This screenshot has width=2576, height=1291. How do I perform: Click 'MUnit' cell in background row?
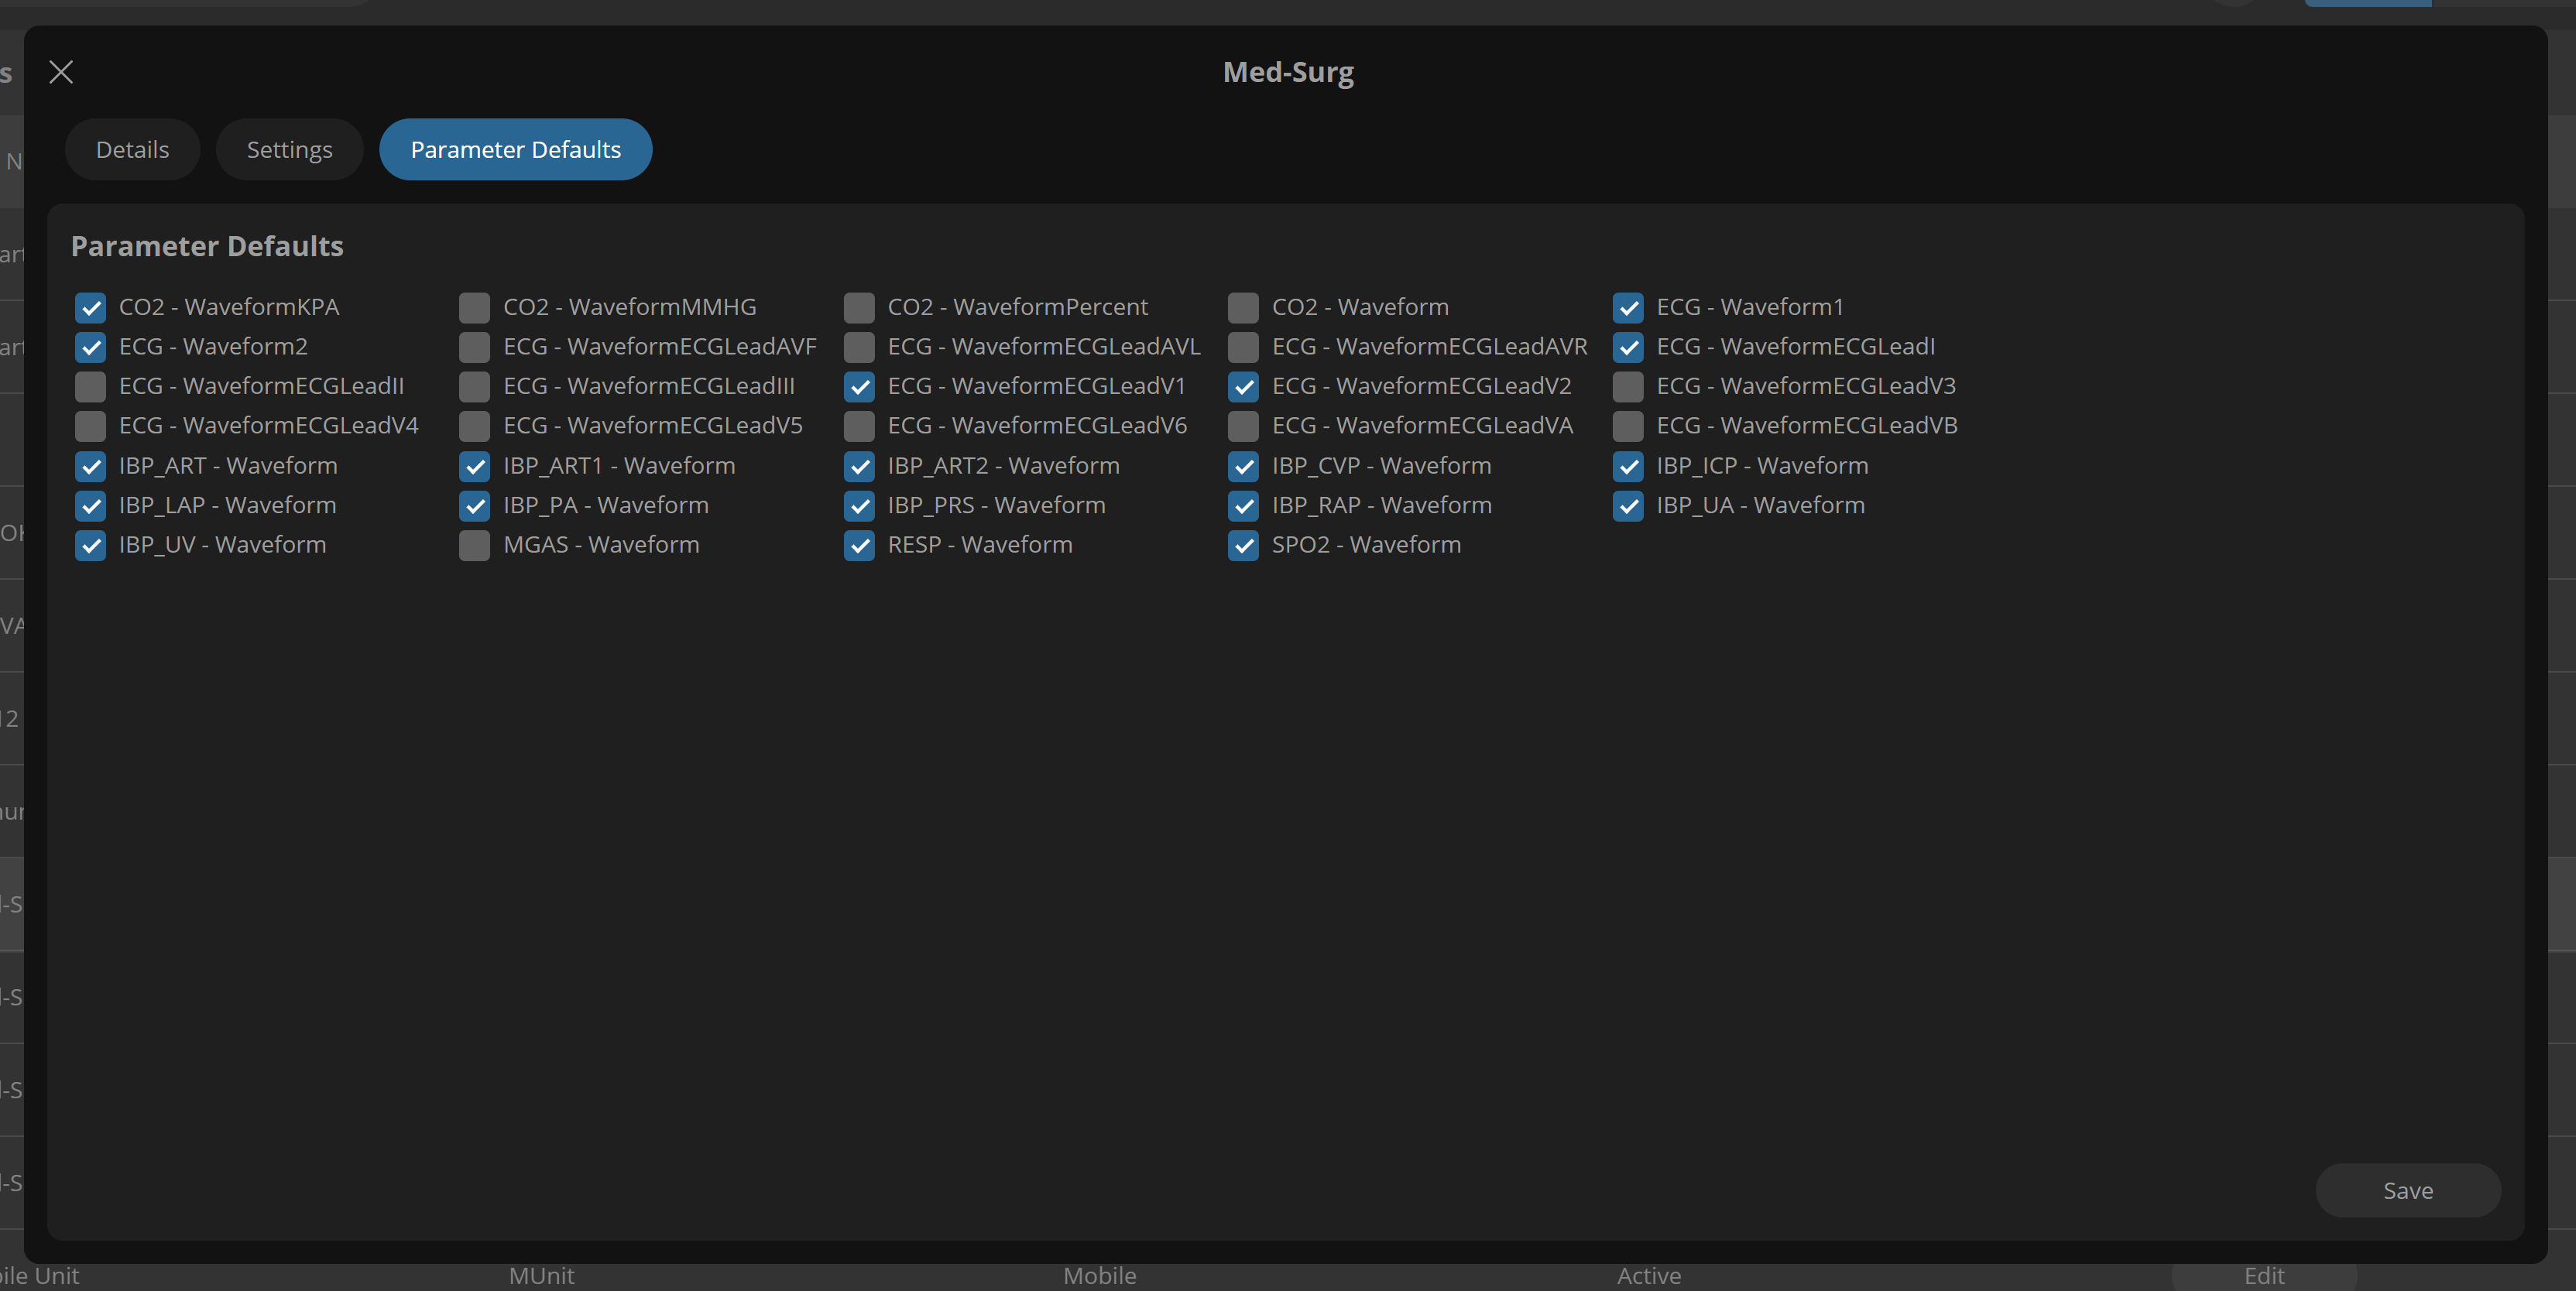click(x=541, y=1276)
